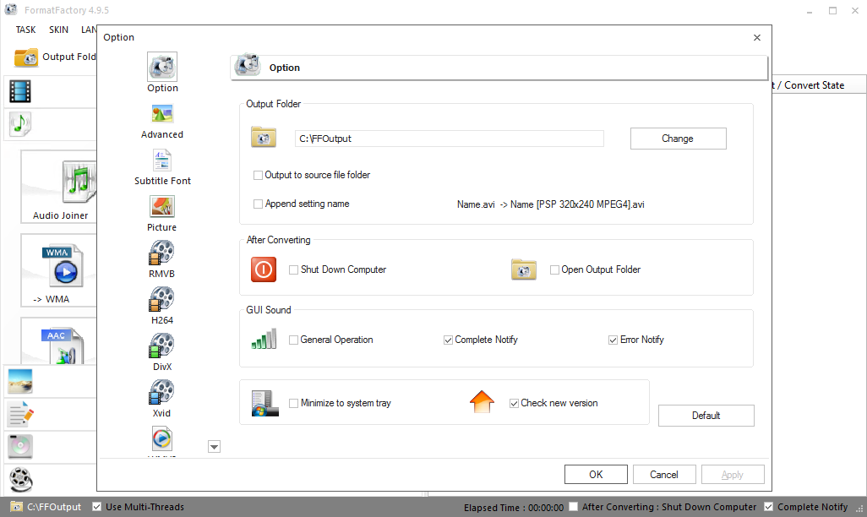
Task: Enable Output to source file folder
Action: point(258,175)
